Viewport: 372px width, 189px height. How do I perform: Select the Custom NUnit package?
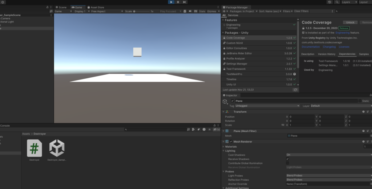tap(259, 43)
